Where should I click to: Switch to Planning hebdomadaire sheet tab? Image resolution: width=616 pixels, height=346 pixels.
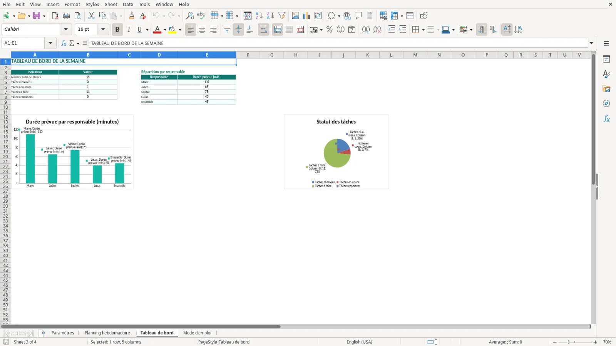pos(107,333)
